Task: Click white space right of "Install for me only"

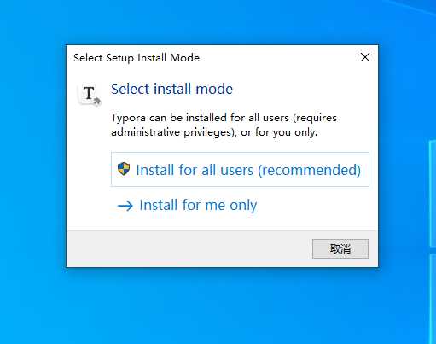Action: [x=313, y=205]
